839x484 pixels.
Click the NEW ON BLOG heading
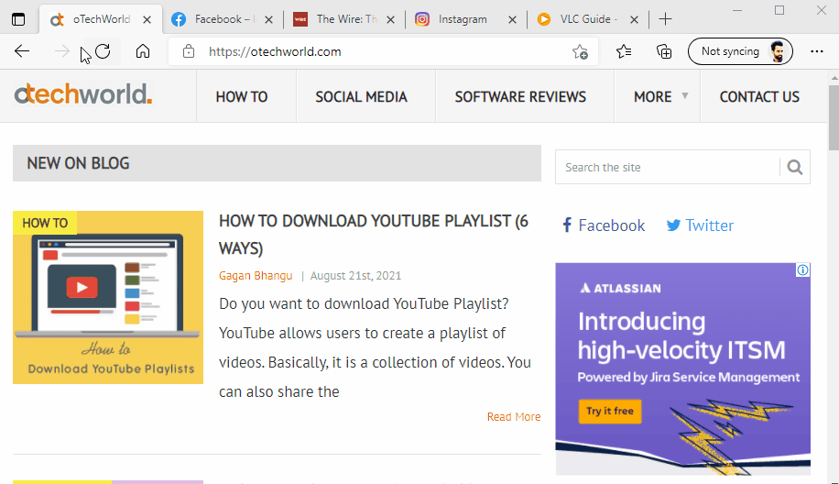(78, 163)
